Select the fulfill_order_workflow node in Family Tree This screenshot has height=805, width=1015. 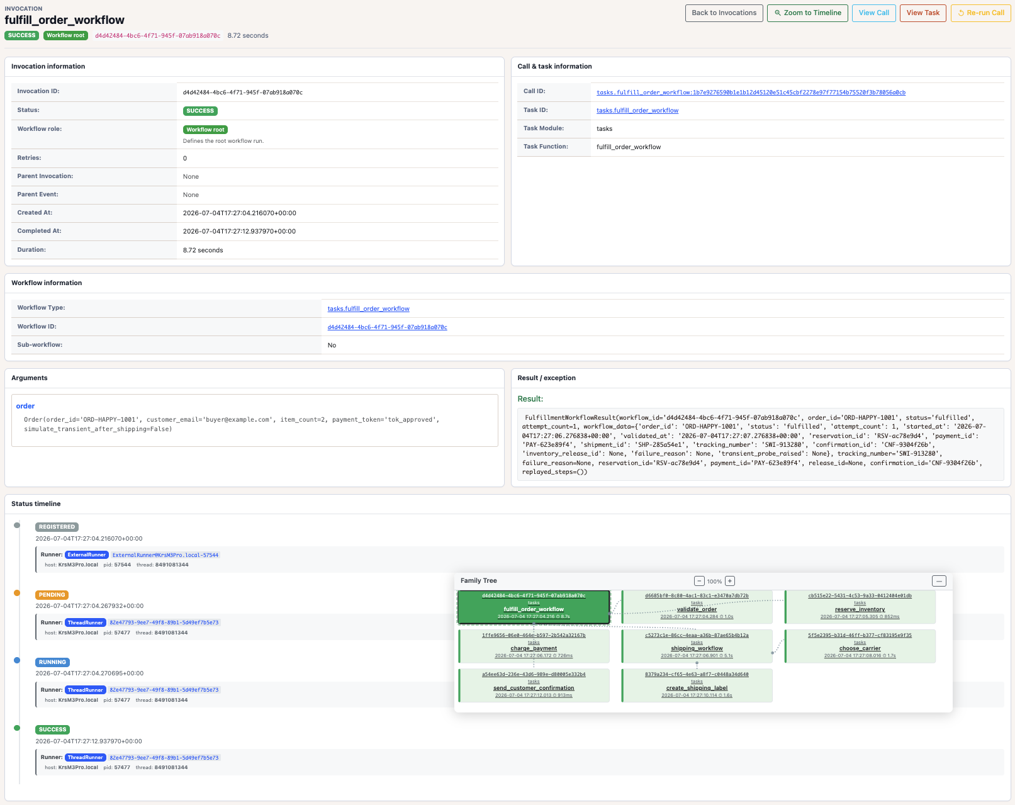click(534, 607)
